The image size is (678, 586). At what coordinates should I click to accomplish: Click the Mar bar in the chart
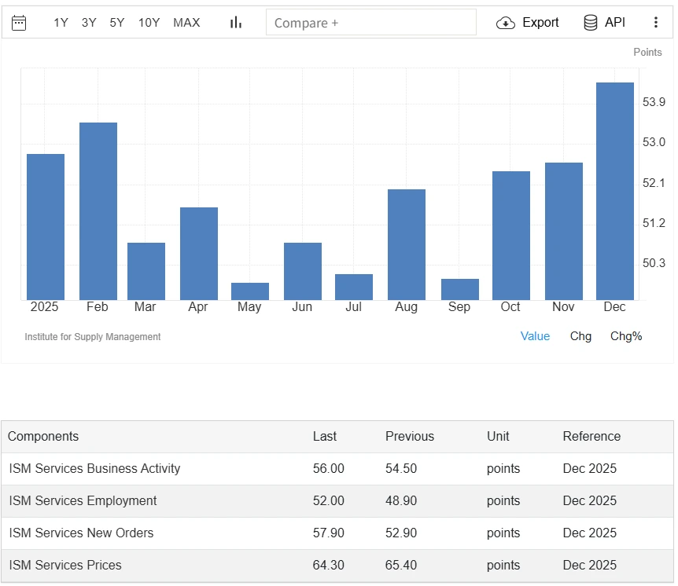[146, 271]
